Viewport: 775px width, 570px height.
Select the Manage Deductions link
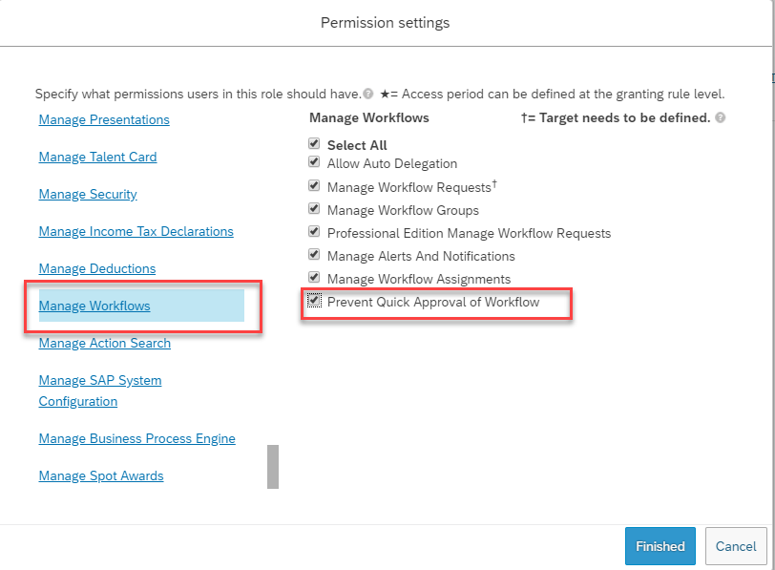pyautogui.click(x=97, y=268)
